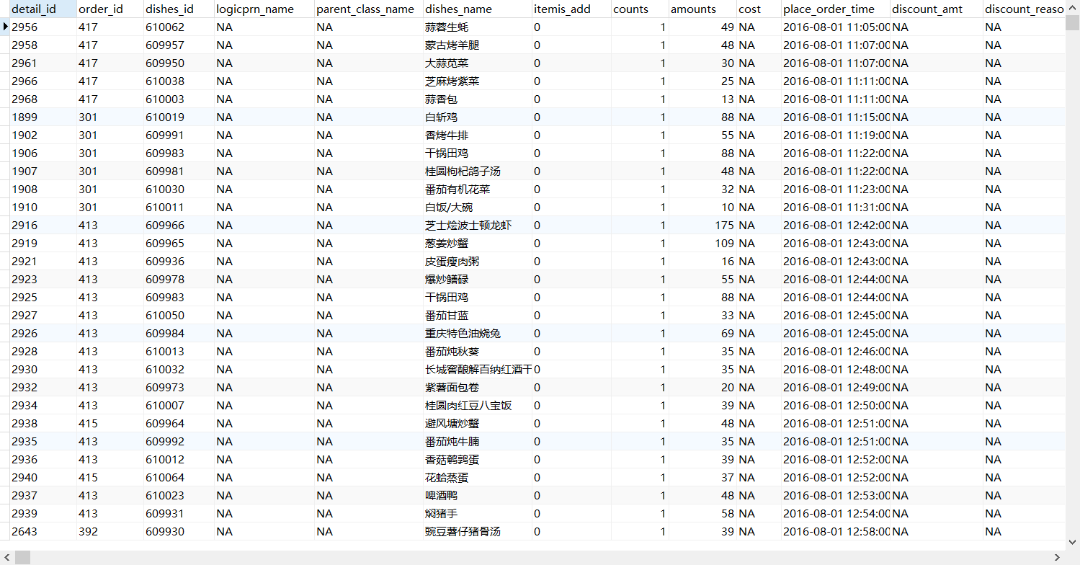
Task: Select the logicprn_name column header
Action: coord(264,9)
